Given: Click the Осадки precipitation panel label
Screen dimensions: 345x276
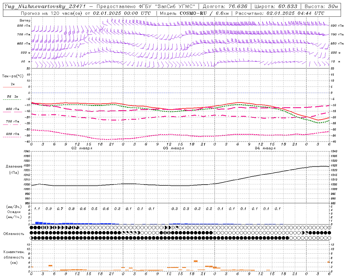Looking at the screenshot, I should click(x=14, y=212).
